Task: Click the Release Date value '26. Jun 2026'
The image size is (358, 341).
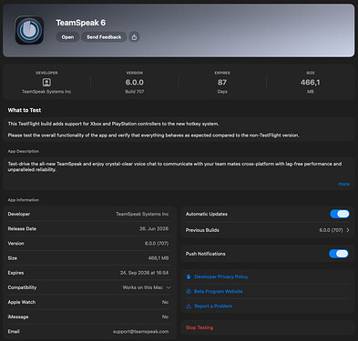Action: click(x=154, y=228)
